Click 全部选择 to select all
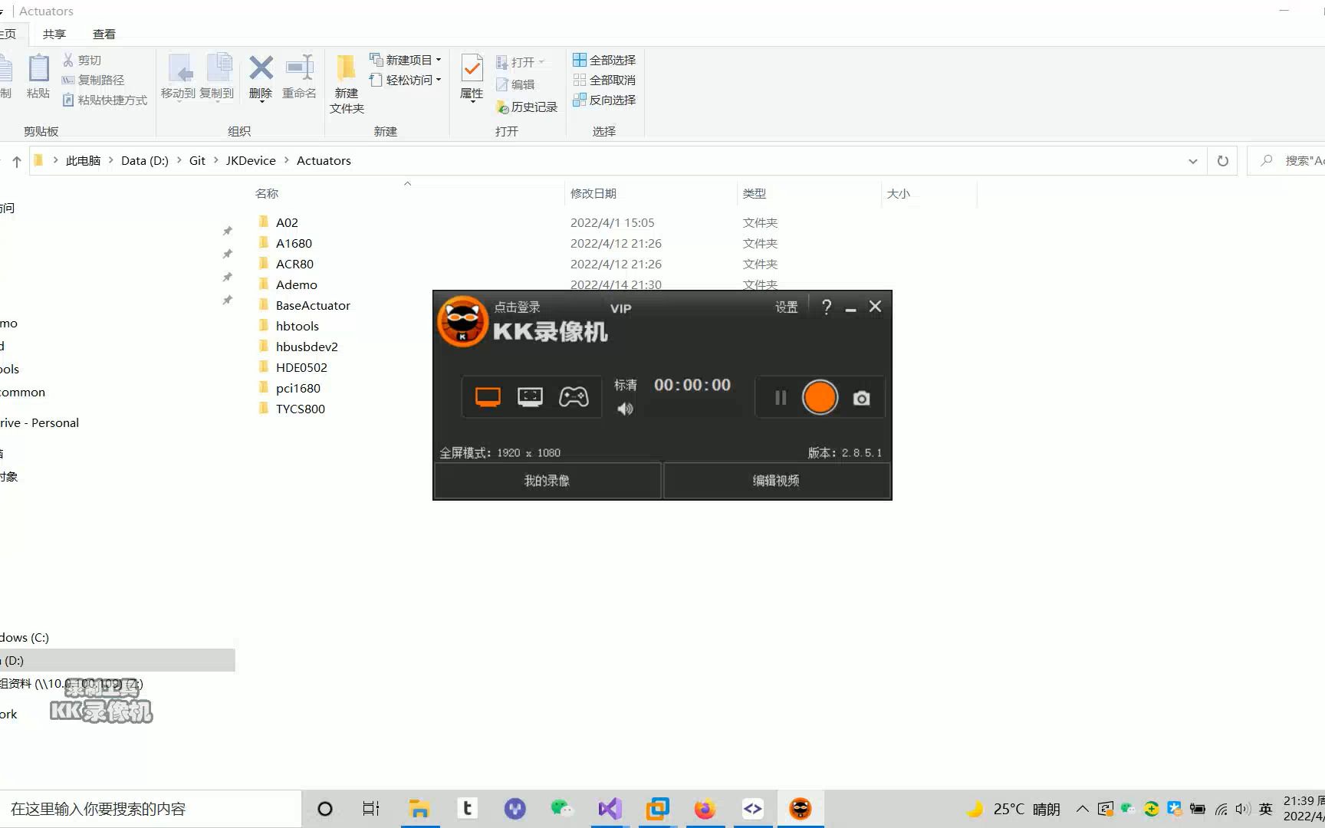The image size is (1325, 828). (604, 60)
